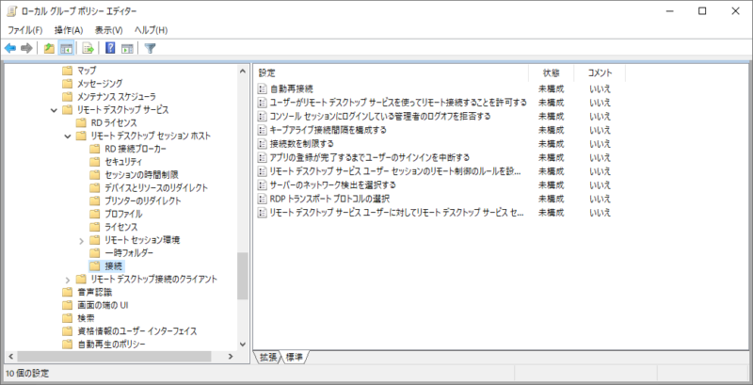Select the 画面の端の UI tree folder
Image resolution: width=753 pixels, height=385 pixels.
point(103,305)
